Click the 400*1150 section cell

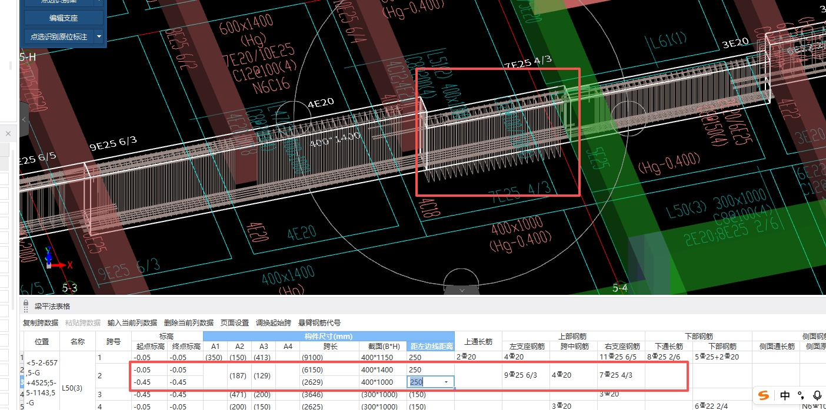click(x=383, y=357)
